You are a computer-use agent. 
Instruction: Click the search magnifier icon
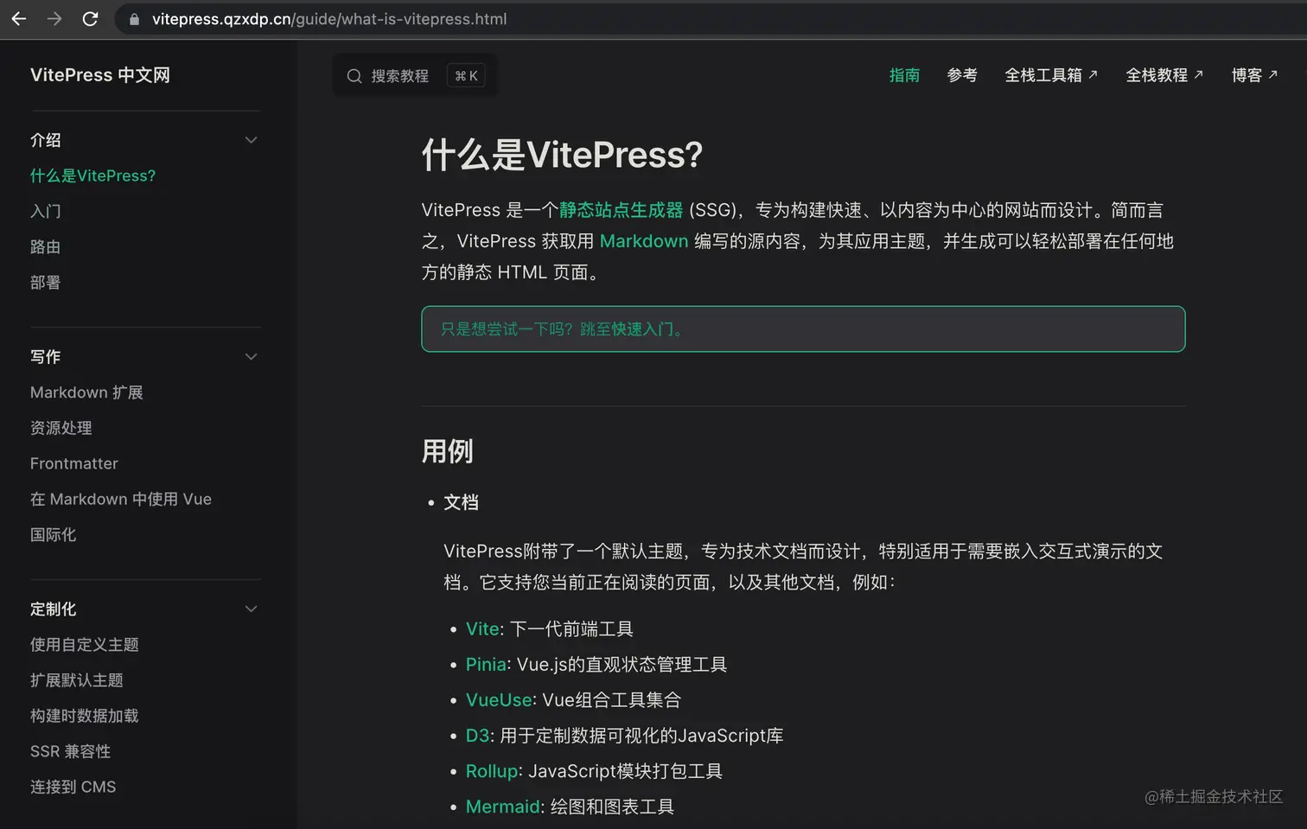pos(354,76)
